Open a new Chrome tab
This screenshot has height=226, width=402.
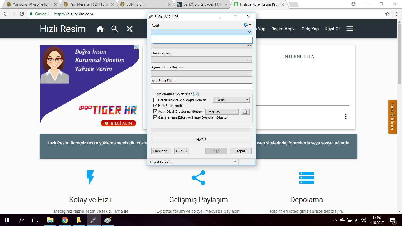(x=294, y=4)
